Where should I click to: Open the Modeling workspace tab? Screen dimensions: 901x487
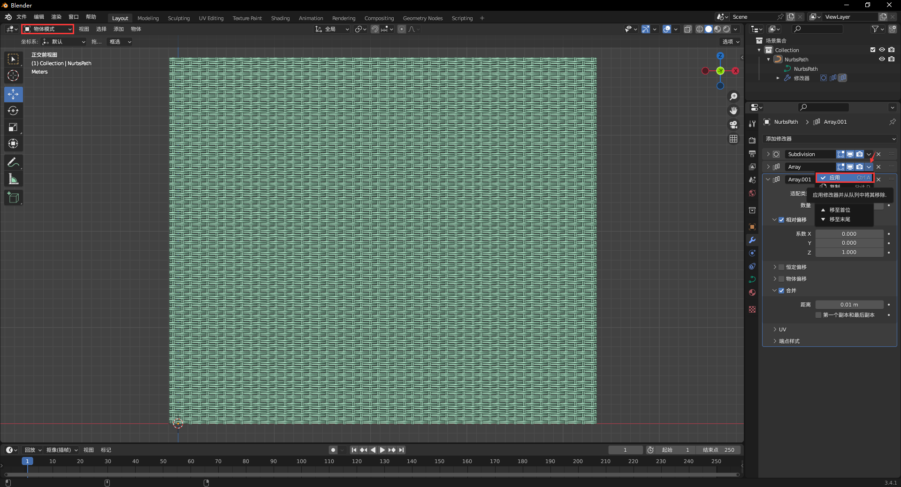pos(148,18)
